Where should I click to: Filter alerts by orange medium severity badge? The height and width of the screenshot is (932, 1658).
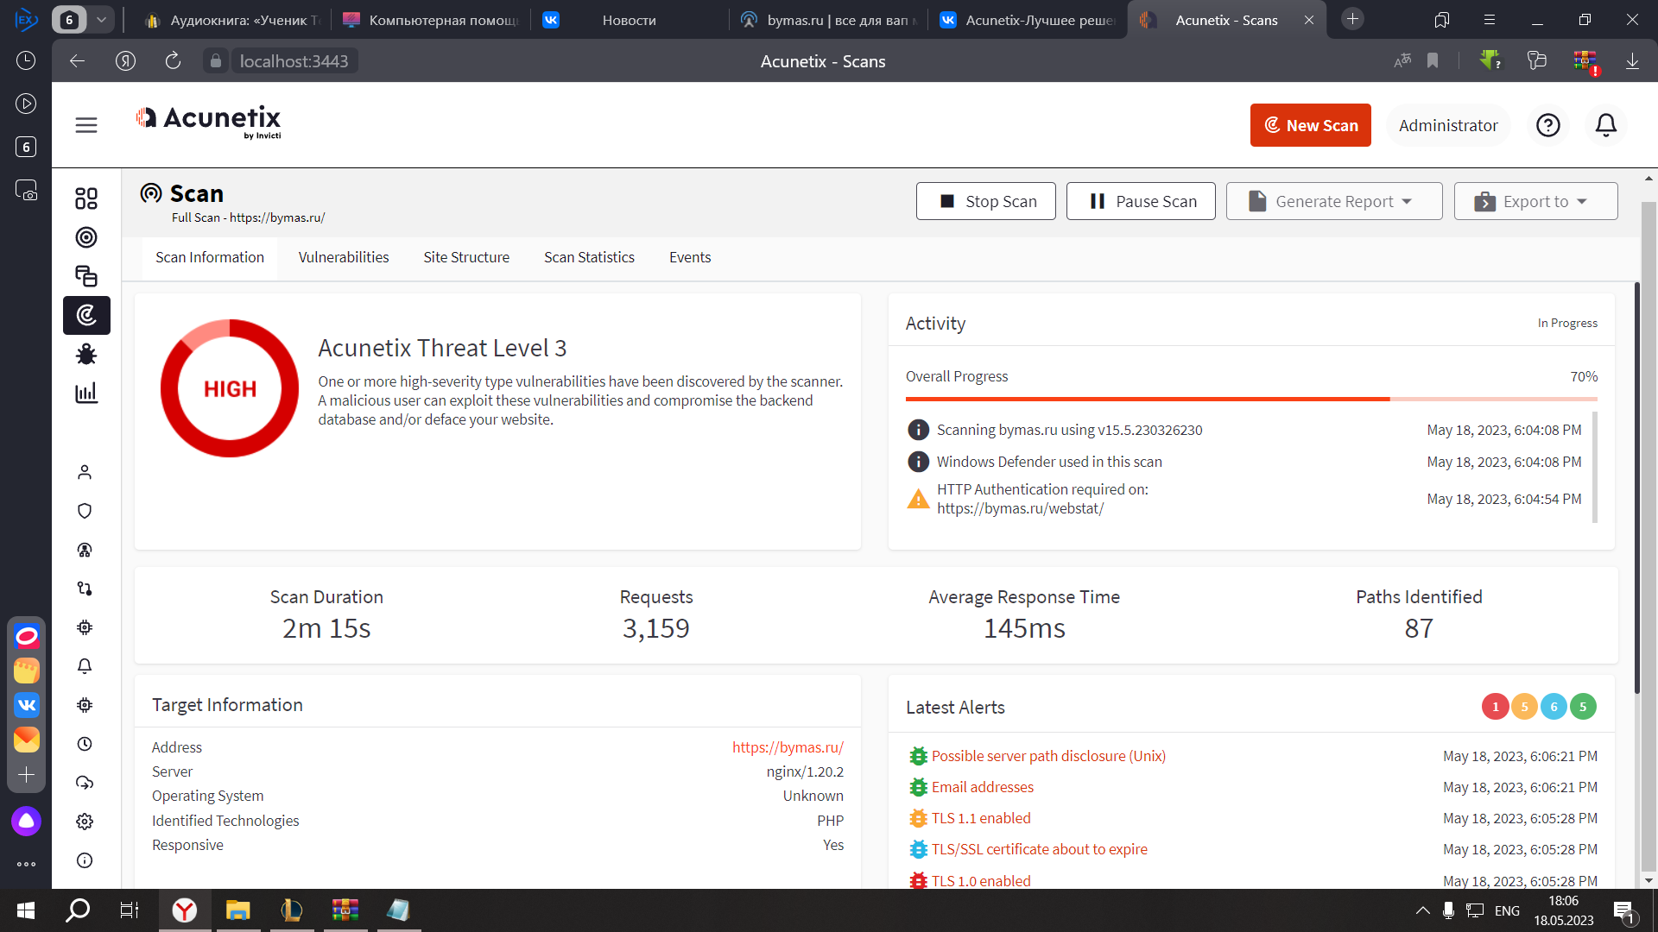point(1524,707)
